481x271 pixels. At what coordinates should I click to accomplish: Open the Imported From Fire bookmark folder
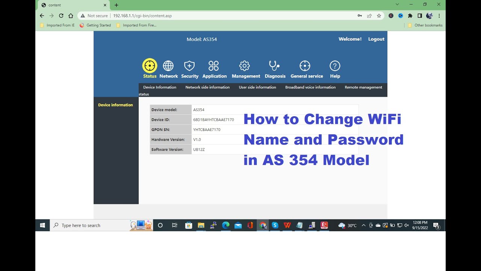click(136, 25)
